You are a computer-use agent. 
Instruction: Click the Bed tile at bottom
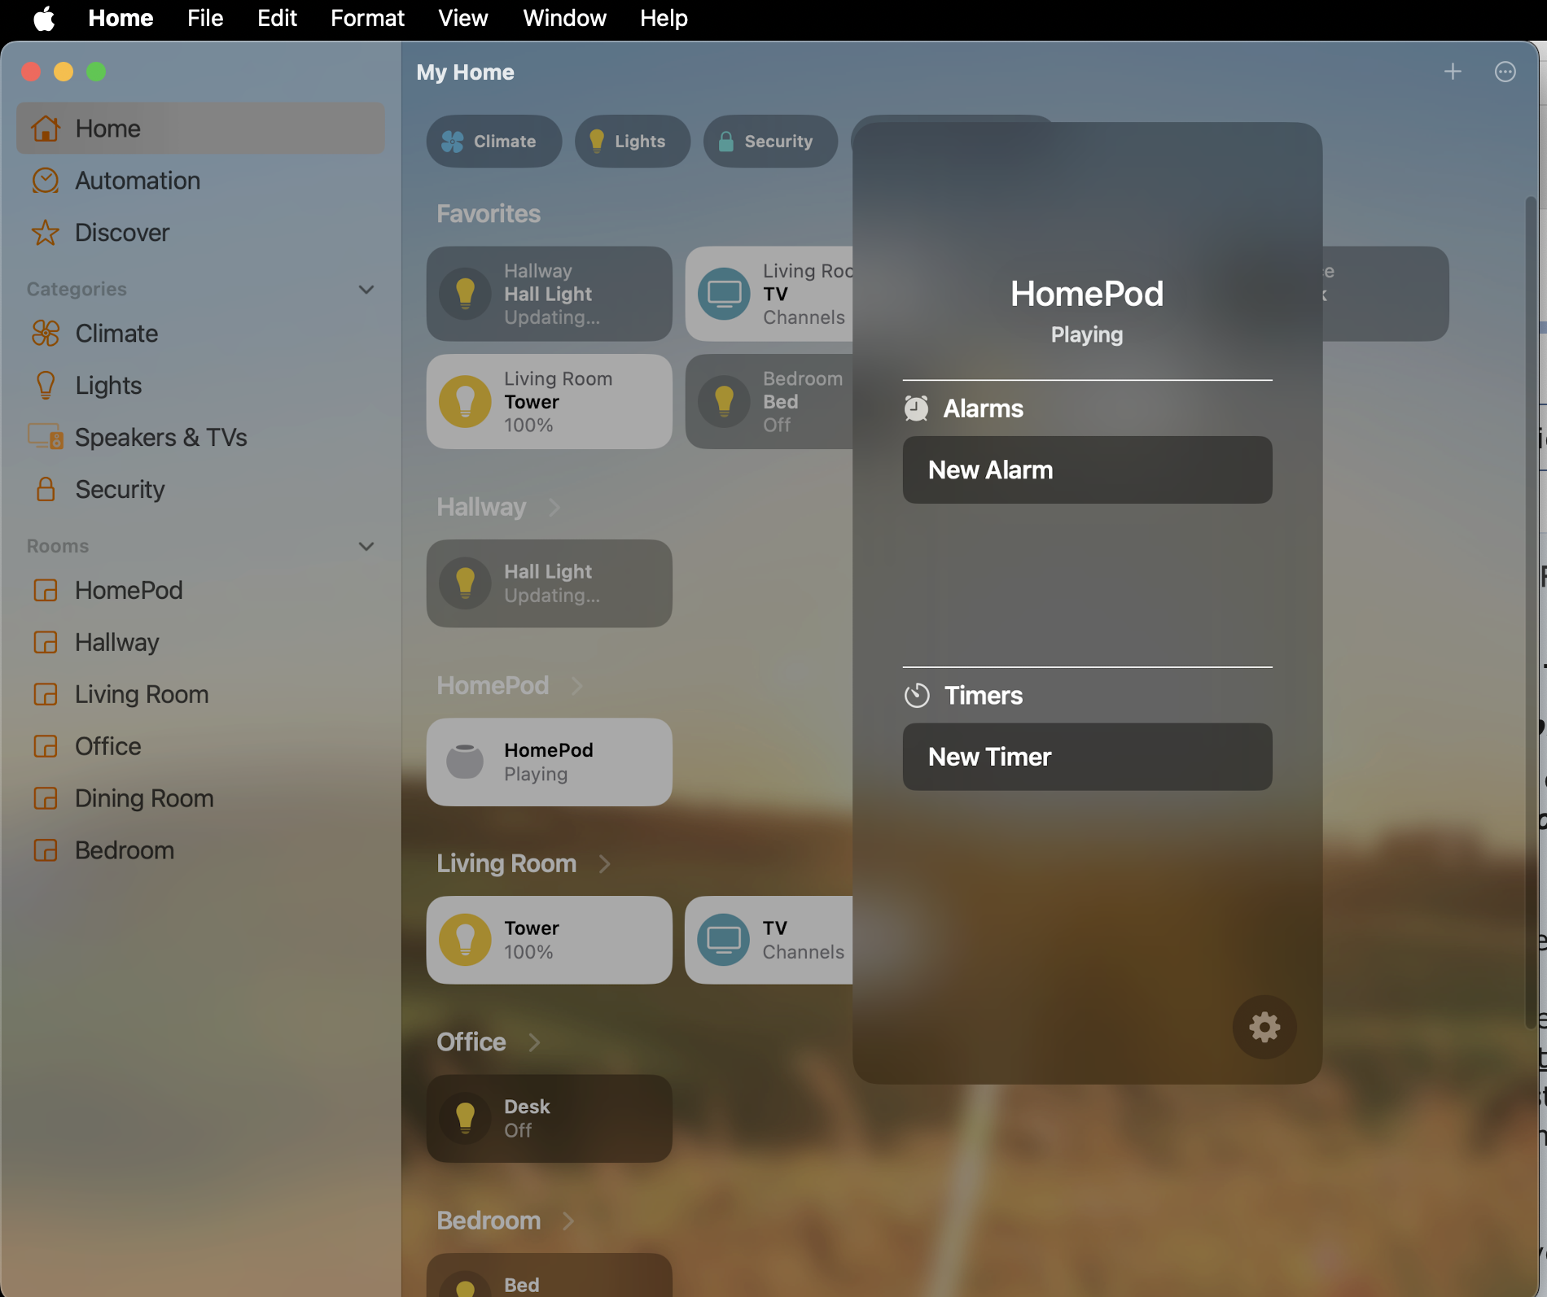pyautogui.click(x=550, y=1275)
